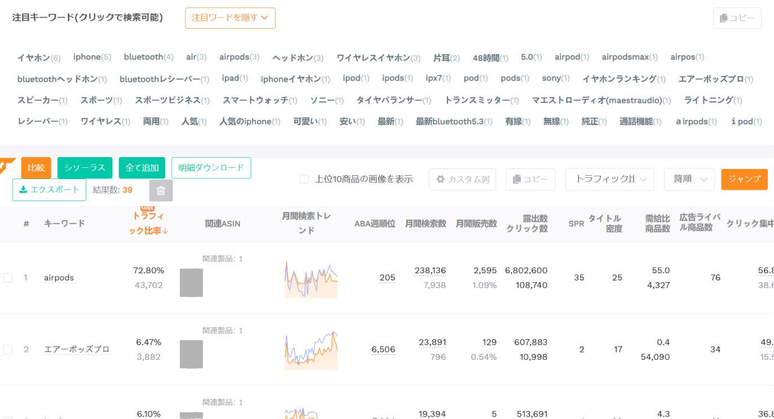Download details via 明細ダウンロード
The image size is (774, 419).
[211, 167]
